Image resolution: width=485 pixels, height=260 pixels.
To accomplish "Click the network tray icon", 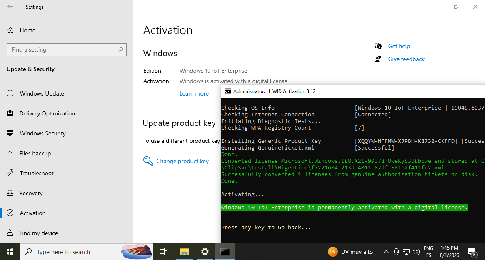I will coord(406,252).
